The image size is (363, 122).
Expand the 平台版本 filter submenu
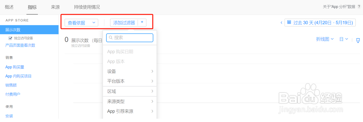tap(130, 81)
